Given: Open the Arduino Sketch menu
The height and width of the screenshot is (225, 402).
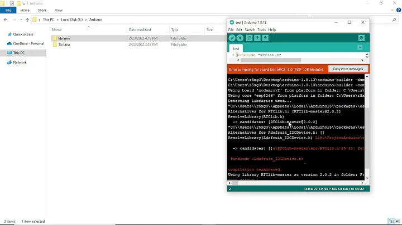Looking at the screenshot, I should click(x=250, y=30).
